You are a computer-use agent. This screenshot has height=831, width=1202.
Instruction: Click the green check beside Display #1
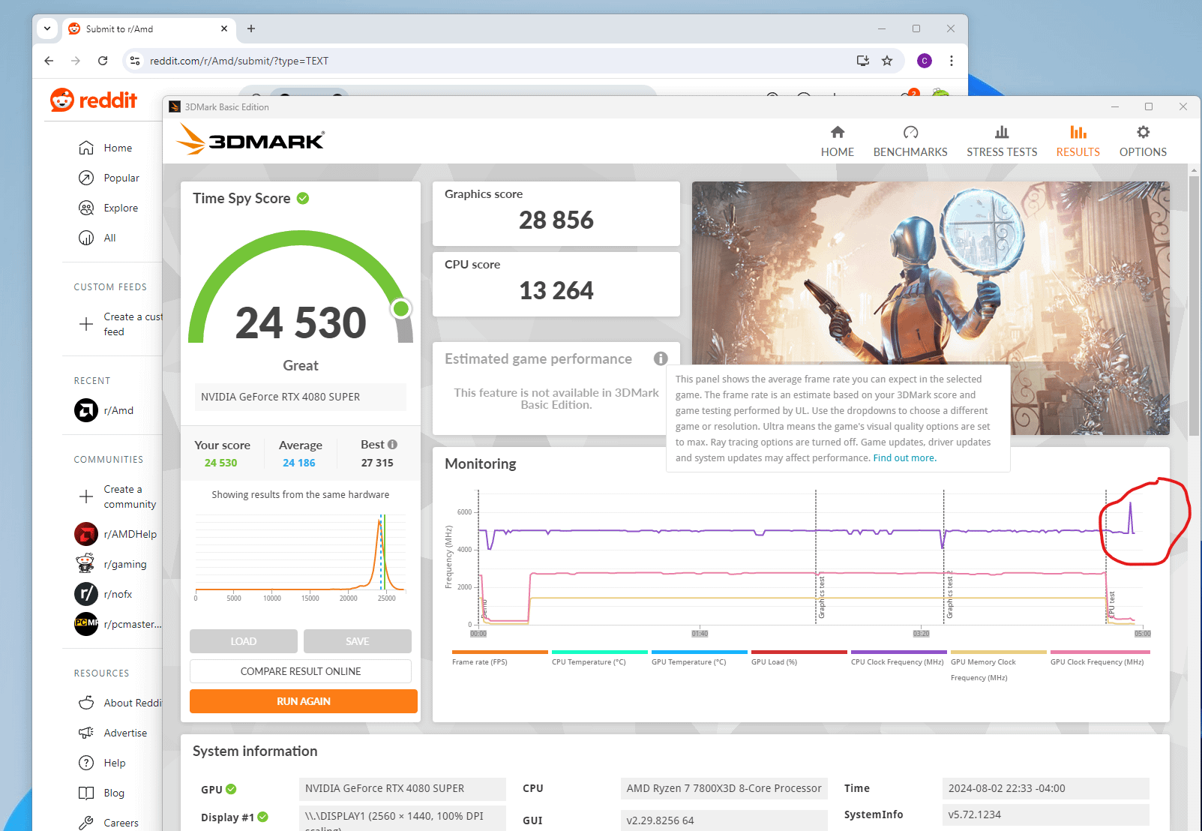click(263, 817)
